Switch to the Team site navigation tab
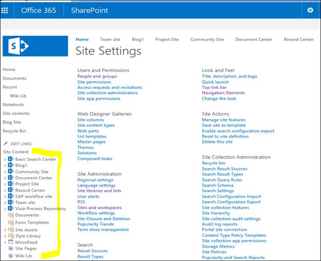Screen dimensions: 321x261 coord(110,40)
